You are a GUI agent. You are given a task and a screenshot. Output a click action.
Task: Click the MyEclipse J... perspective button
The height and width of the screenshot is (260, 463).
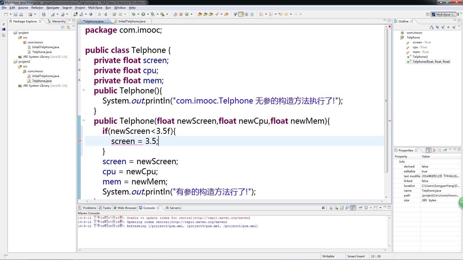click(443, 14)
